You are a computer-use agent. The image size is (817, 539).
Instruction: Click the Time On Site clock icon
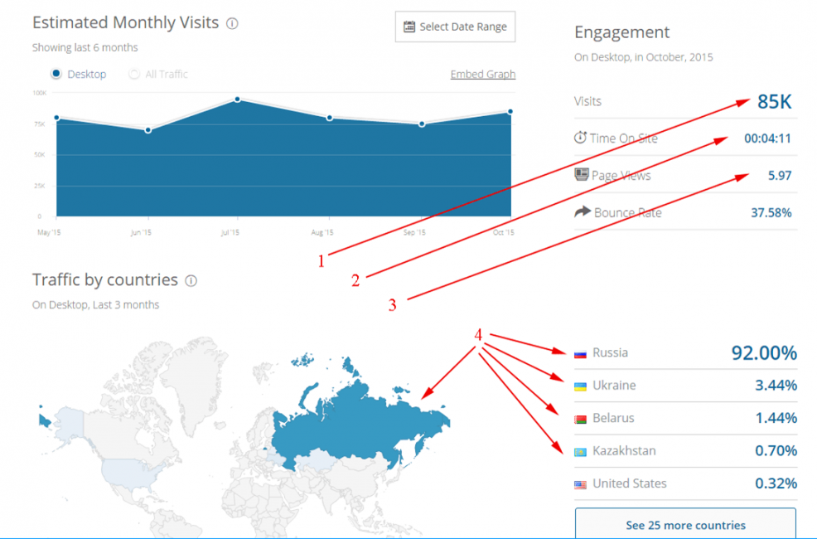tap(580, 138)
